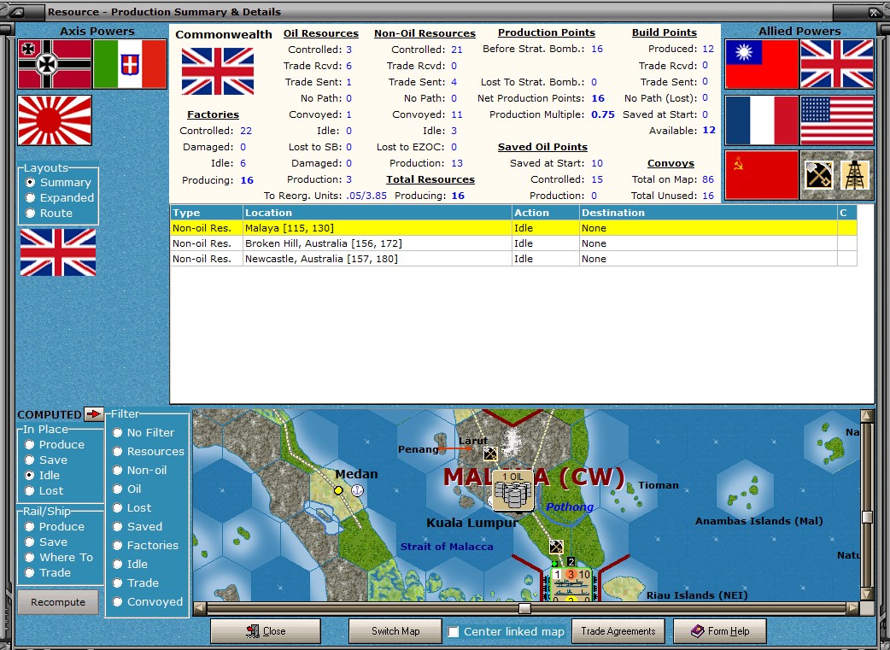
Task: Click the unit counter stack near Singapore
Action: click(x=571, y=585)
